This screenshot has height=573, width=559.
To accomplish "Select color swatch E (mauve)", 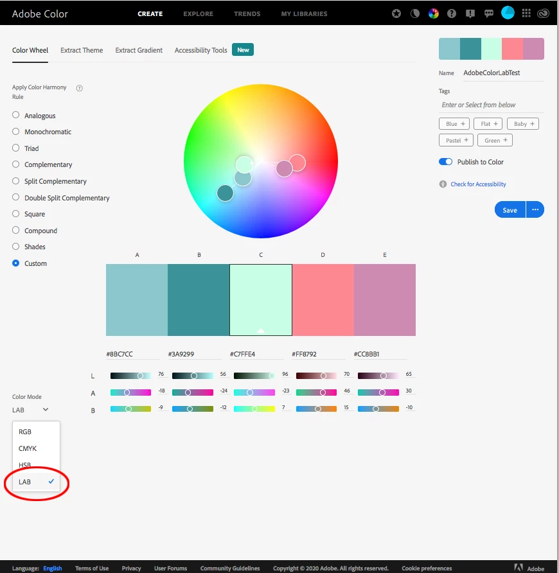I will pyautogui.click(x=385, y=299).
